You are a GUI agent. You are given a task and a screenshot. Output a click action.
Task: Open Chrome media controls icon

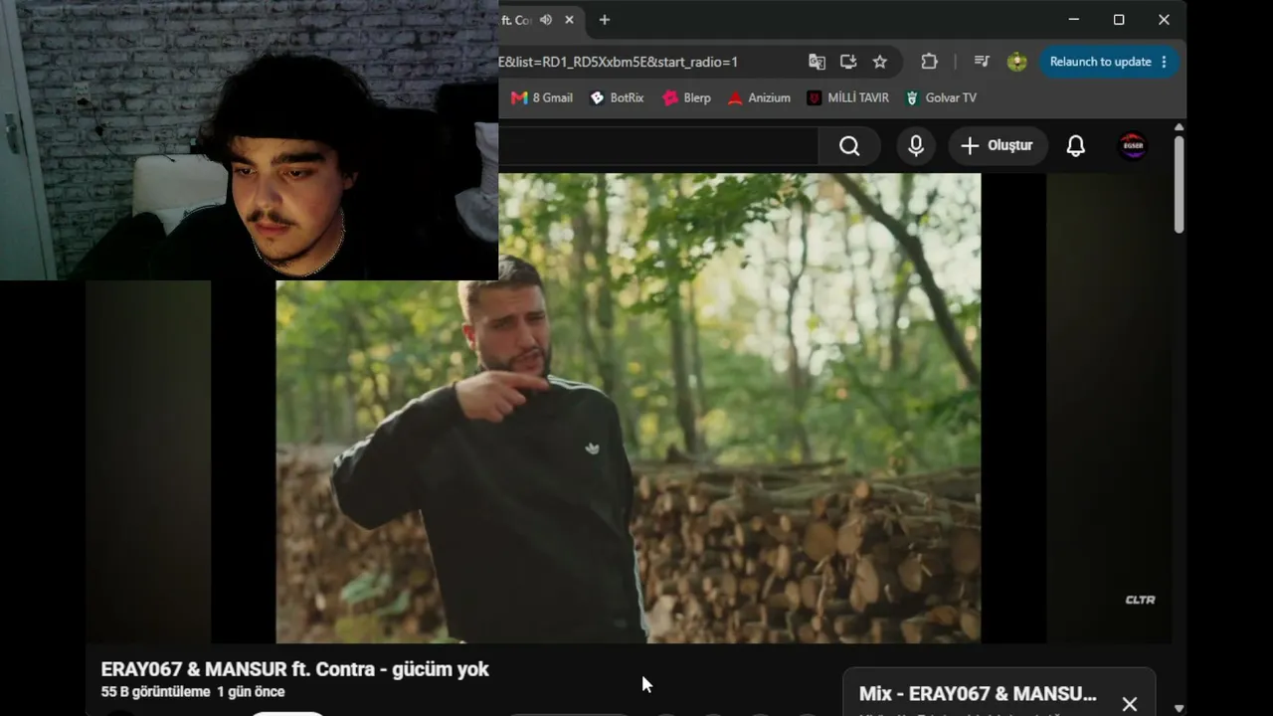click(982, 62)
